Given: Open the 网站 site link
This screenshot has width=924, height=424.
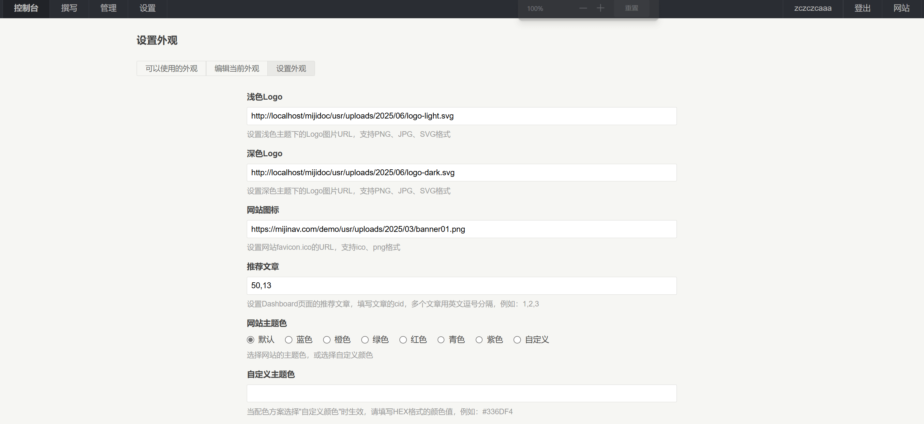Looking at the screenshot, I should [901, 8].
